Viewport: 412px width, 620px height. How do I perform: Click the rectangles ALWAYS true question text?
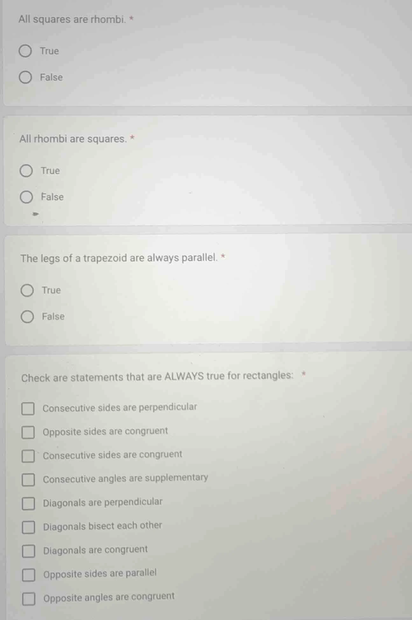(157, 377)
